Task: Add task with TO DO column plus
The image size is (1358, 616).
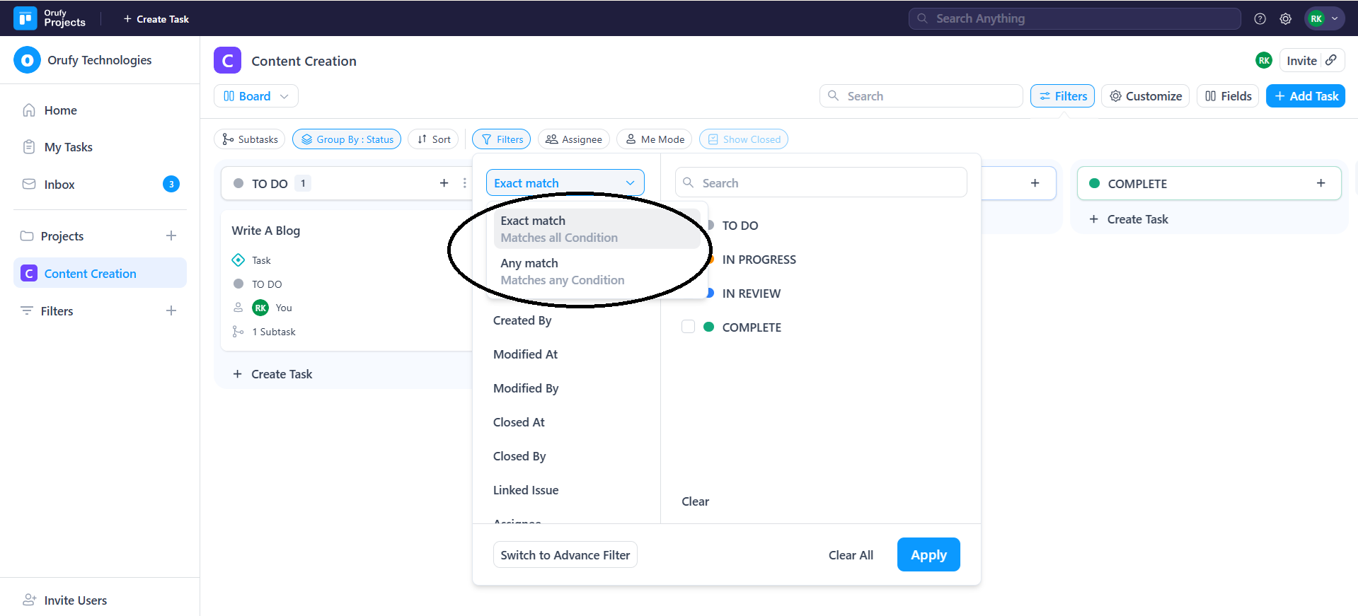Action: (x=444, y=183)
